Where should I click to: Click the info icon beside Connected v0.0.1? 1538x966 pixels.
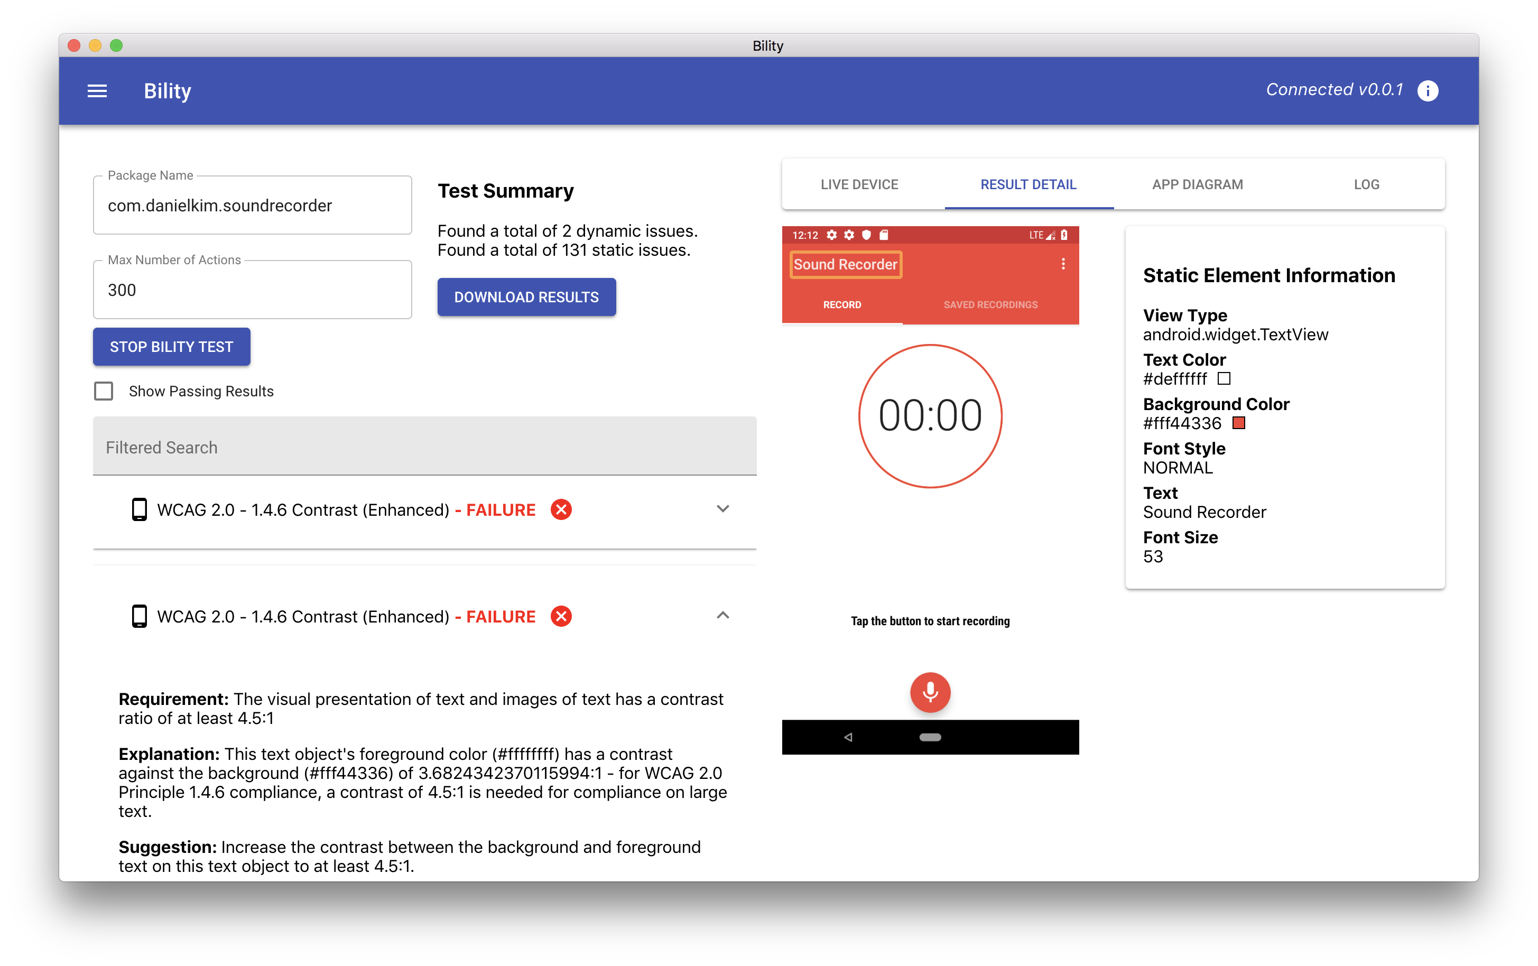(x=1428, y=91)
